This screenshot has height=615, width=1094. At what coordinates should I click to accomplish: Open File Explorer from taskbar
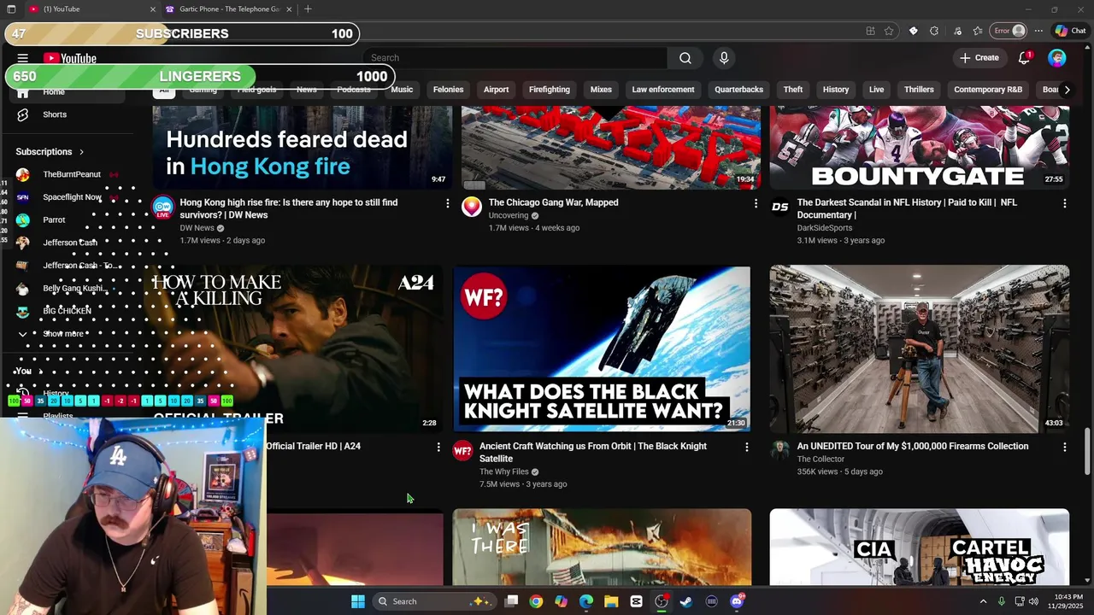pyautogui.click(x=611, y=601)
